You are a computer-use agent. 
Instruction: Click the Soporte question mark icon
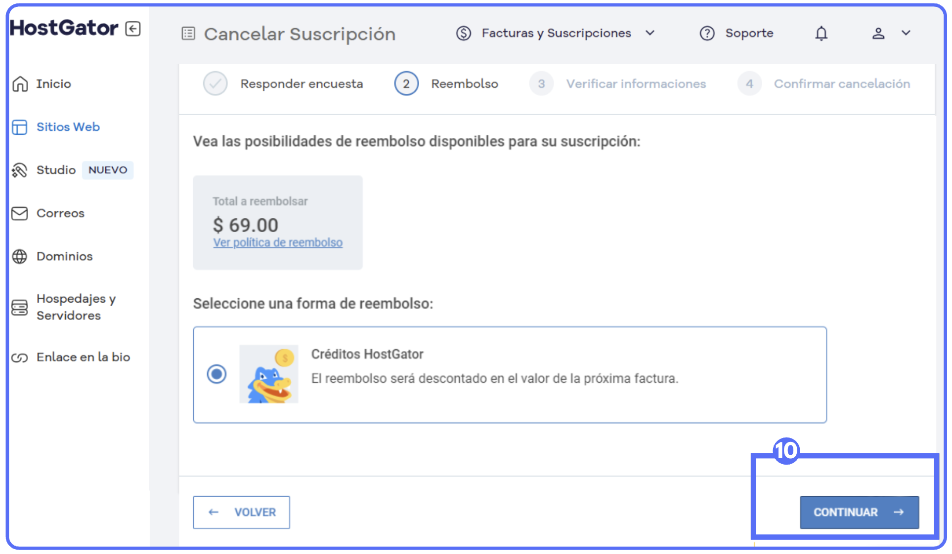coord(707,33)
